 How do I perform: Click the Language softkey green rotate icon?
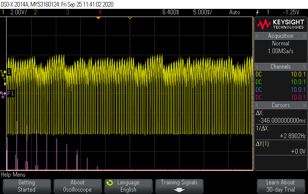[x=110, y=183]
